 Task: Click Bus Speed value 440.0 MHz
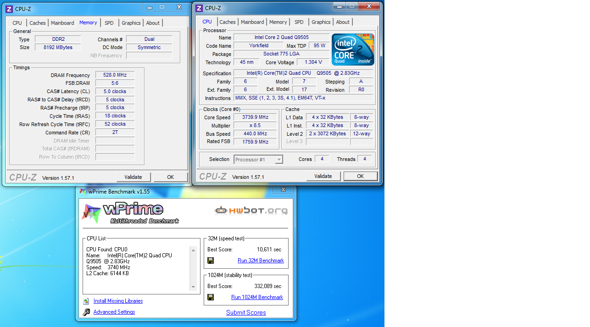(255, 134)
